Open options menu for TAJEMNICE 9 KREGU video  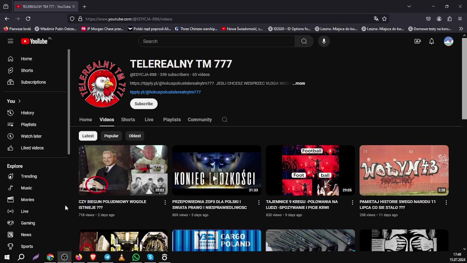point(352,202)
